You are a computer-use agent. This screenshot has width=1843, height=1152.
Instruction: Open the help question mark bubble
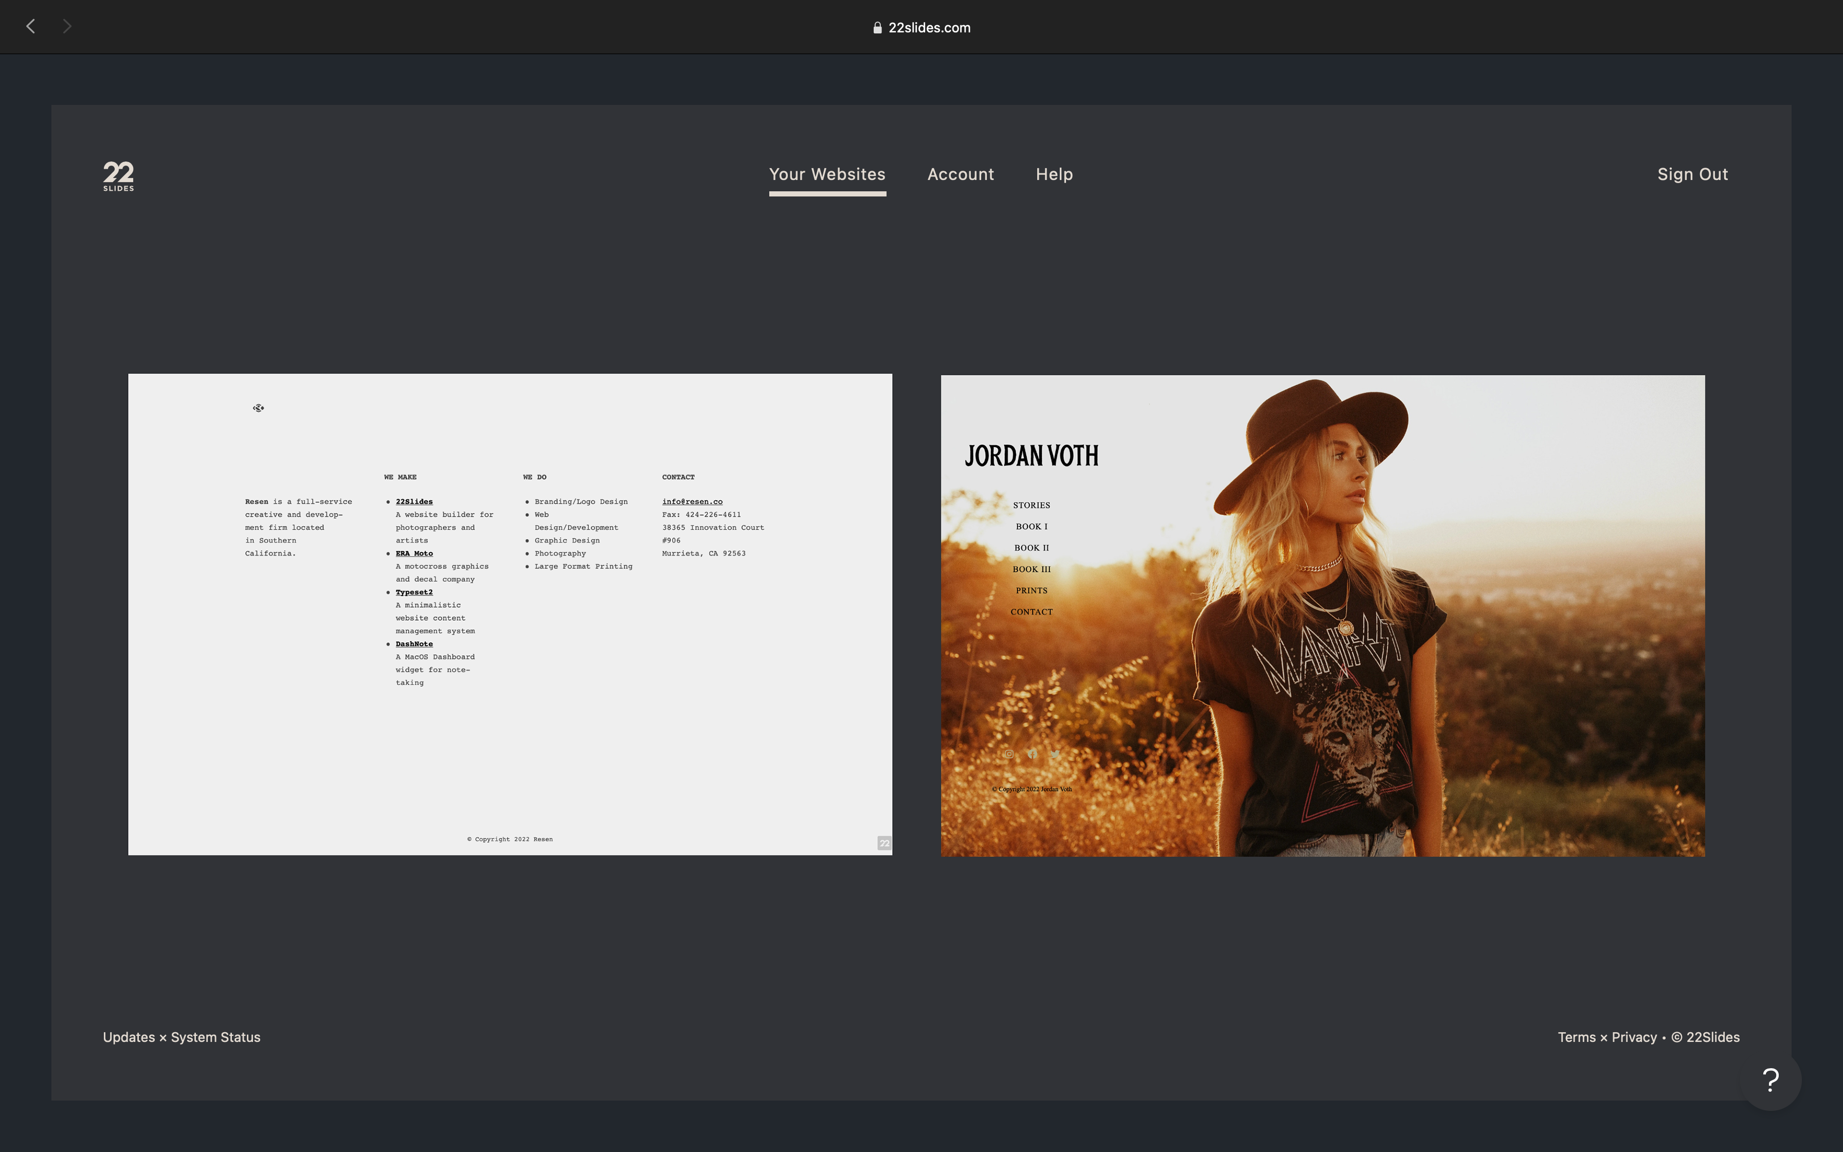[x=1770, y=1079]
